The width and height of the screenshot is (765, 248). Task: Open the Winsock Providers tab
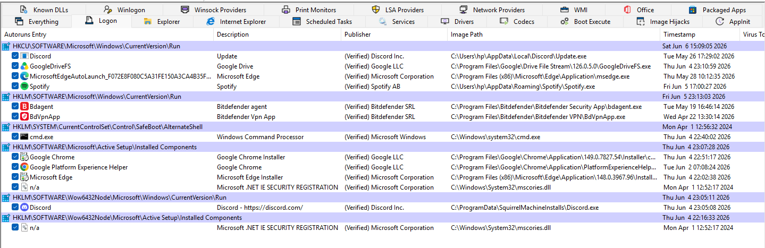pyautogui.click(x=213, y=10)
